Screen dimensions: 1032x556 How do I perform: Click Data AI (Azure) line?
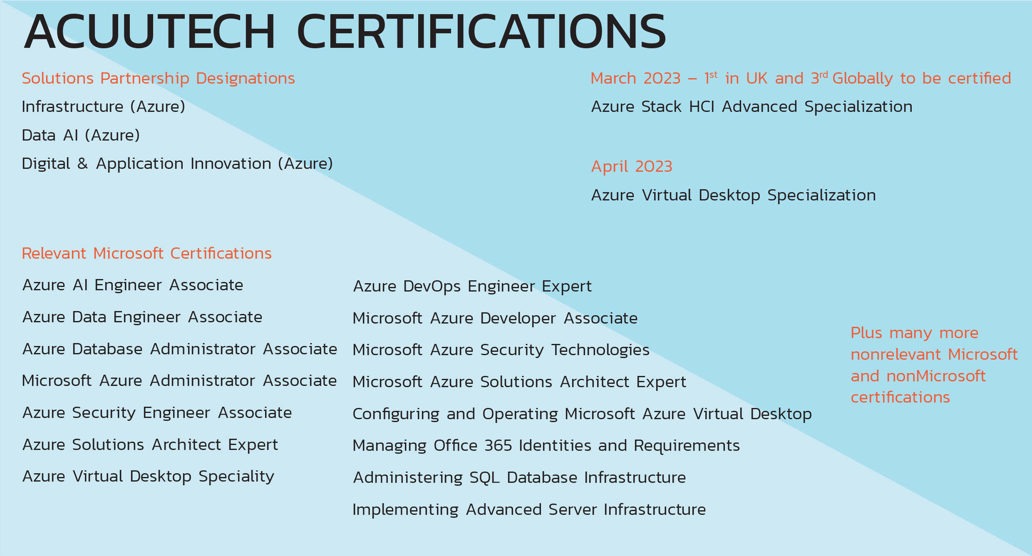pyautogui.click(x=81, y=135)
